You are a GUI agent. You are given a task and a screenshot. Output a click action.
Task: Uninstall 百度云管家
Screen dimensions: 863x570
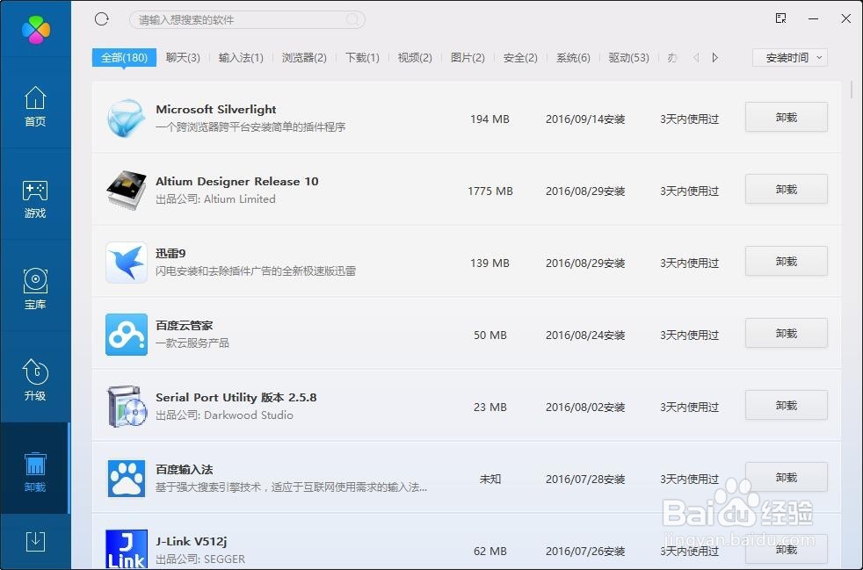tap(786, 334)
